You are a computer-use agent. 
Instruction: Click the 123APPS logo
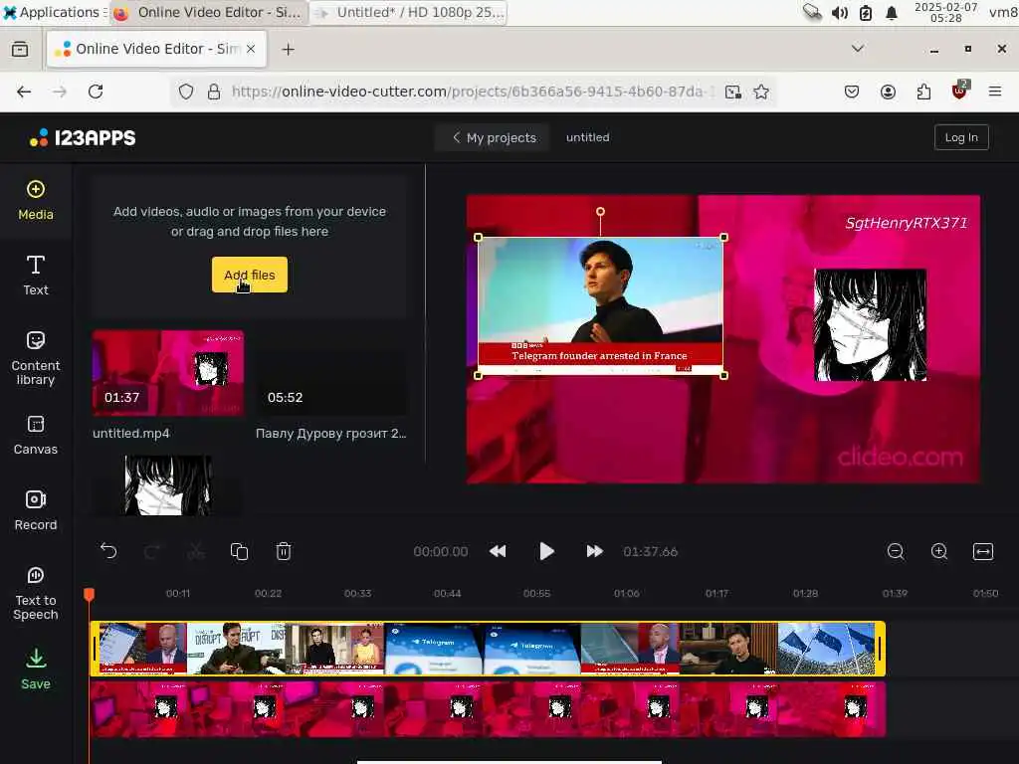[83, 137]
